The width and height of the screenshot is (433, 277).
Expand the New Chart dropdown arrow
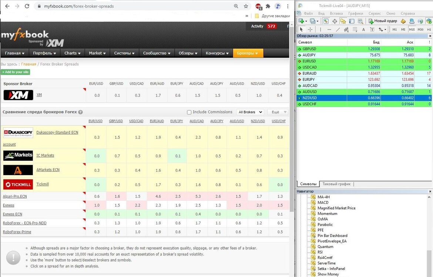pyautogui.click(x=306, y=21)
